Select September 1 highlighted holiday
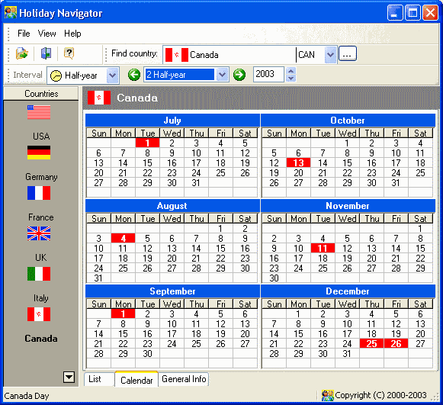443x405 pixels. coord(124,313)
